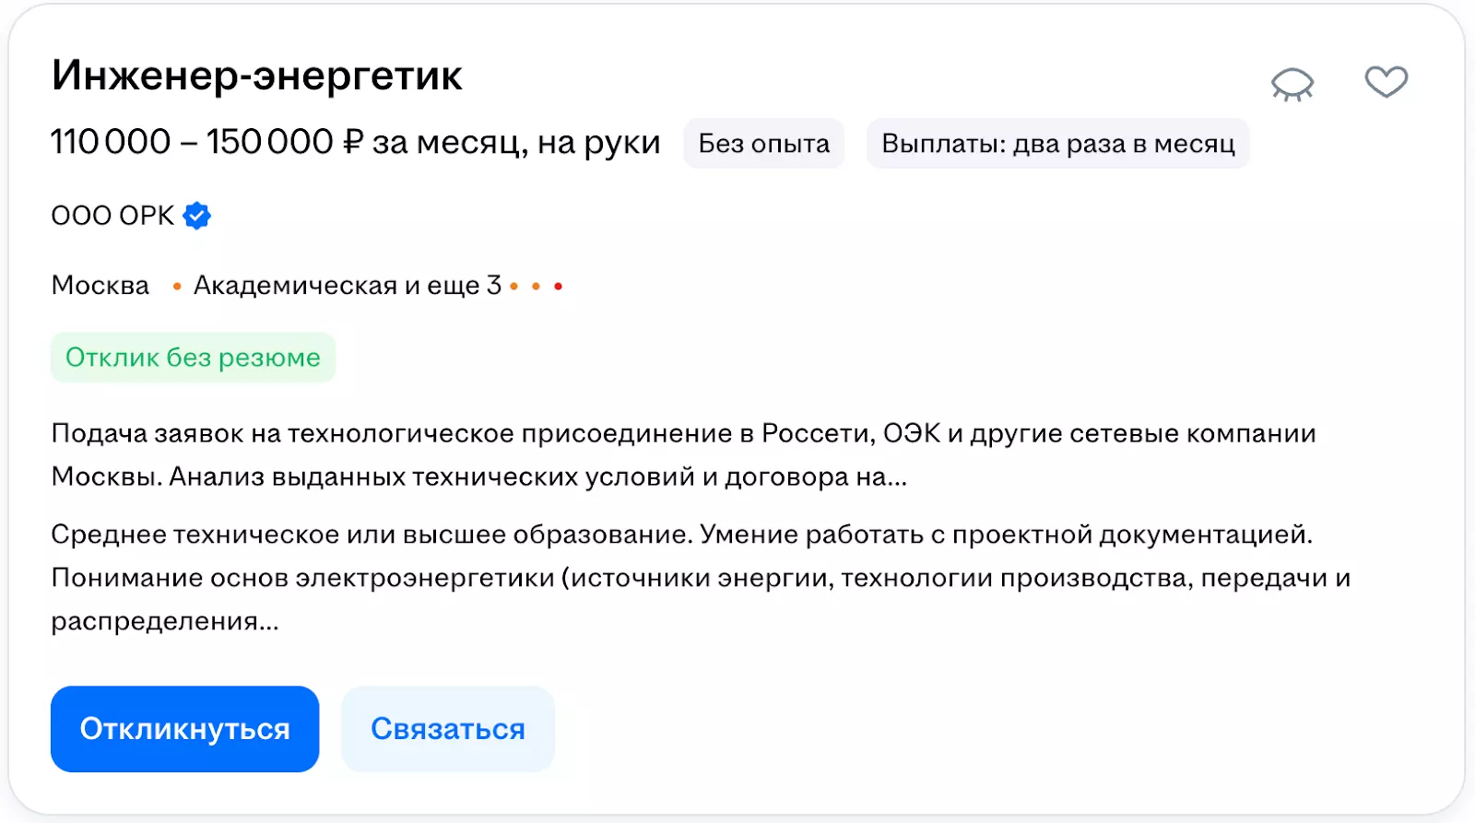Click the "Без опыта" tag

pos(763,144)
